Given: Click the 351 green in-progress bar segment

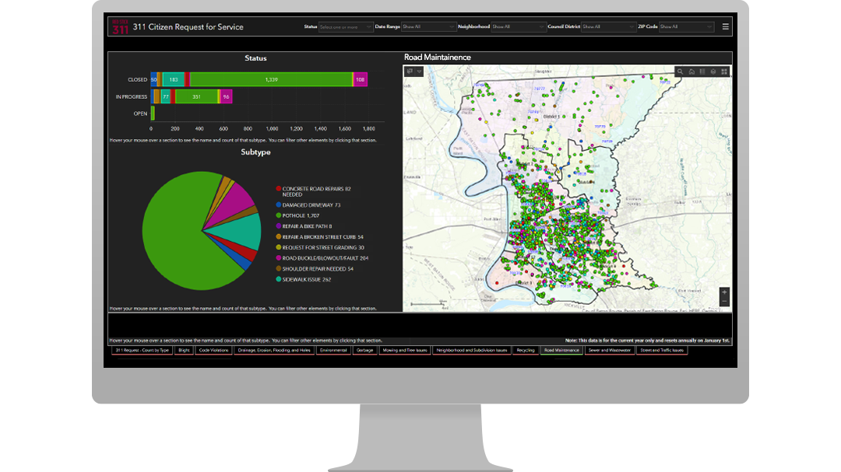Looking at the screenshot, I should coord(196,97).
